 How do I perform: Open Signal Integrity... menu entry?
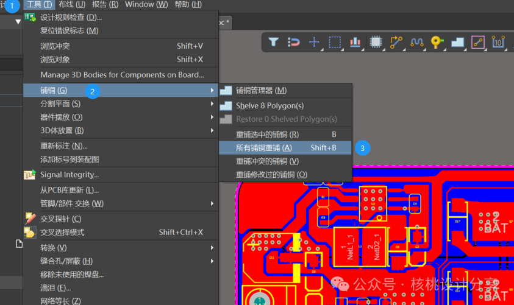tap(121, 175)
